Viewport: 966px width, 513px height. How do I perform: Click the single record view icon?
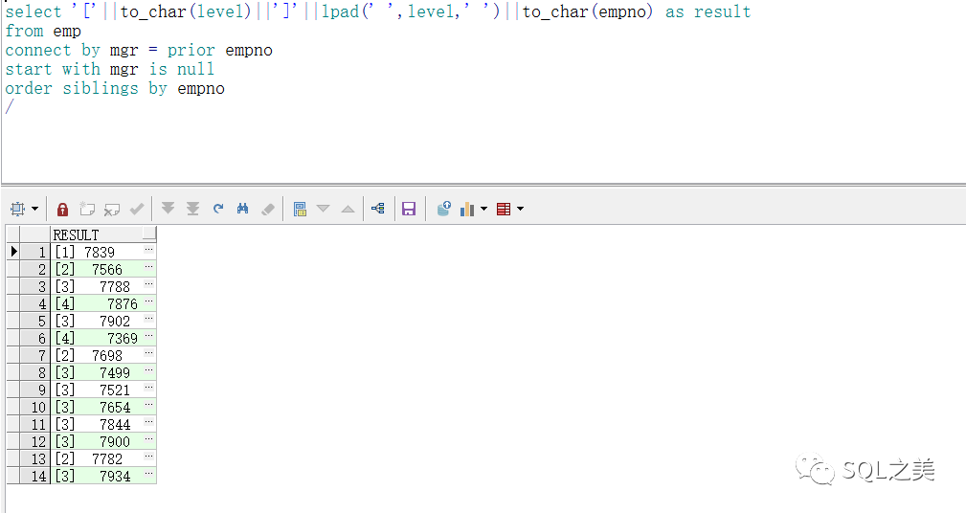coord(300,210)
